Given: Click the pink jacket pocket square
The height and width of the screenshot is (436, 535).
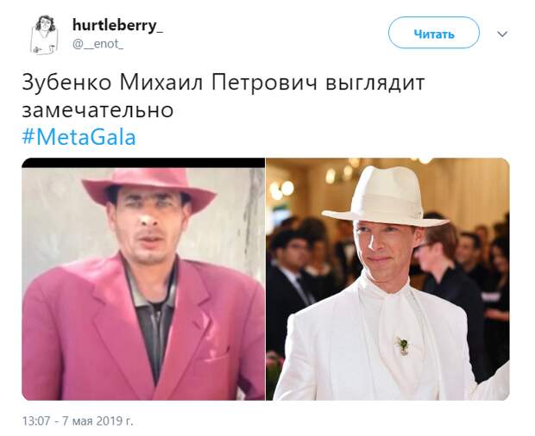Looking at the screenshot, I should tap(213, 355).
